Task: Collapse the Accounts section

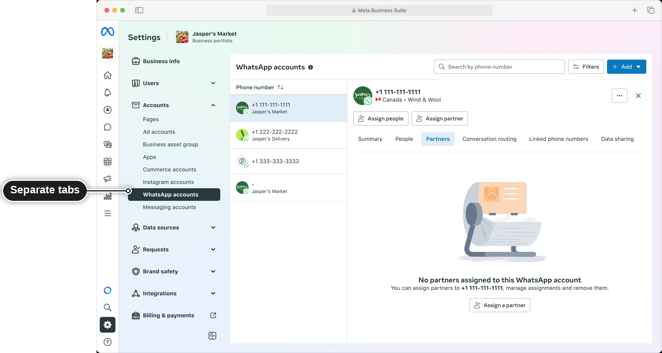Action: pyautogui.click(x=213, y=105)
